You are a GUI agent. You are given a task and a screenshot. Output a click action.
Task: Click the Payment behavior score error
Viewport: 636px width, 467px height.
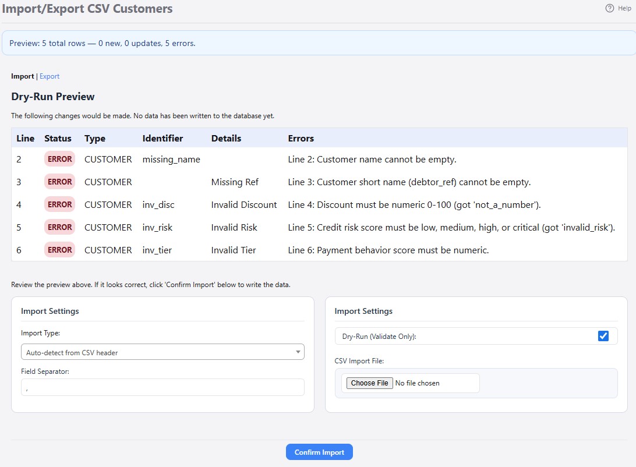point(388,250)
